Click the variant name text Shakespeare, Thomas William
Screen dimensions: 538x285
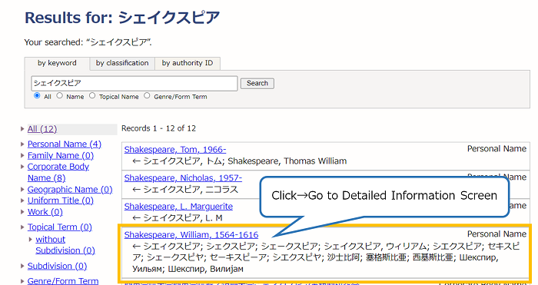pyautogui.click(x=287, y=161)
